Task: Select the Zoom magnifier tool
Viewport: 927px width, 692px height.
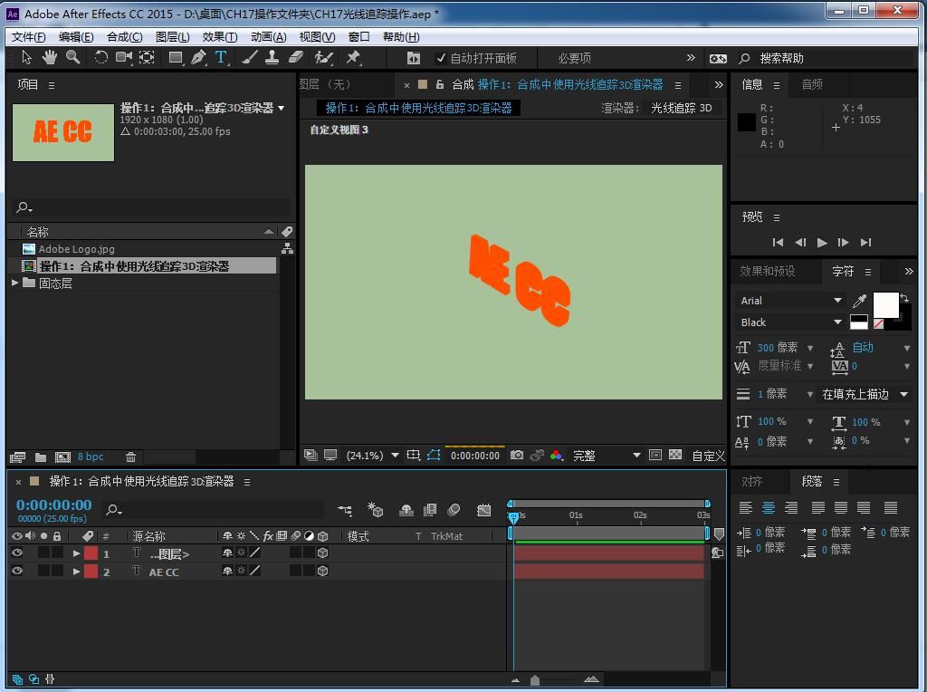Action: tap(72, 57)
